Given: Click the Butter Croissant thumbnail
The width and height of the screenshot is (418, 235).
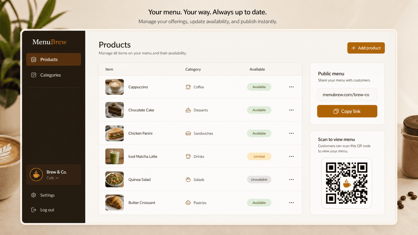Looking at the screenshot, I should [x=114, y=203].
